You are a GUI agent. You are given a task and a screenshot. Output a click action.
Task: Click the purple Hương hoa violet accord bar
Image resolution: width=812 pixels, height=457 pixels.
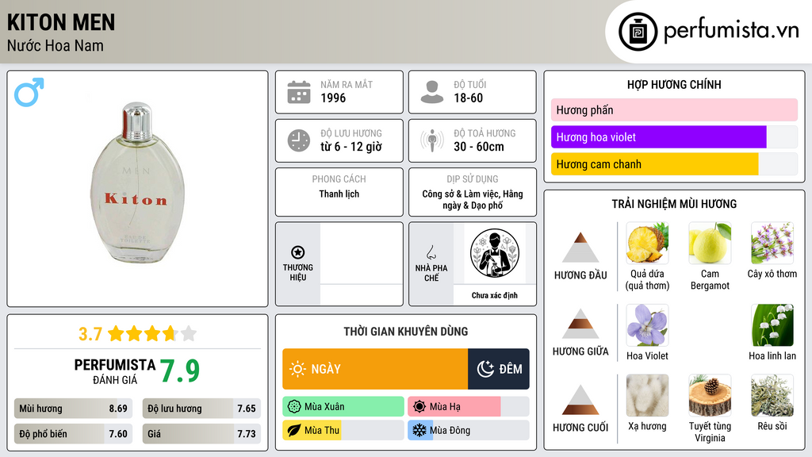click(659, 137)
